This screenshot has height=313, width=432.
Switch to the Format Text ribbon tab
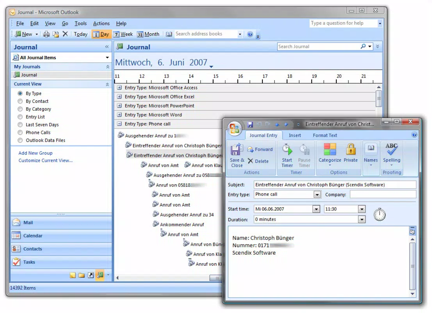click(325, 135)
